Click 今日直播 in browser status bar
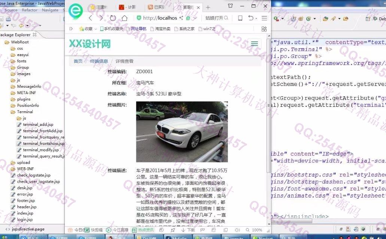386x239 pixels. [x=117, y=230]
